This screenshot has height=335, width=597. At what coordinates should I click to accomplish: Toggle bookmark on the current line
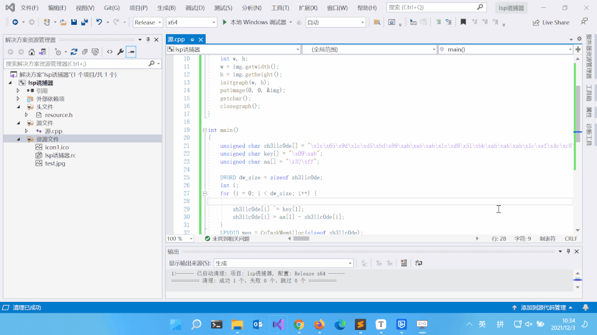tap(463, 22)
